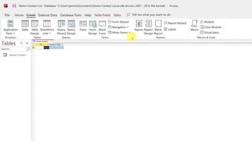This screenshot has height=141, width=252.
Task: Select the Create ribbon tab
Action: [31, 15]
